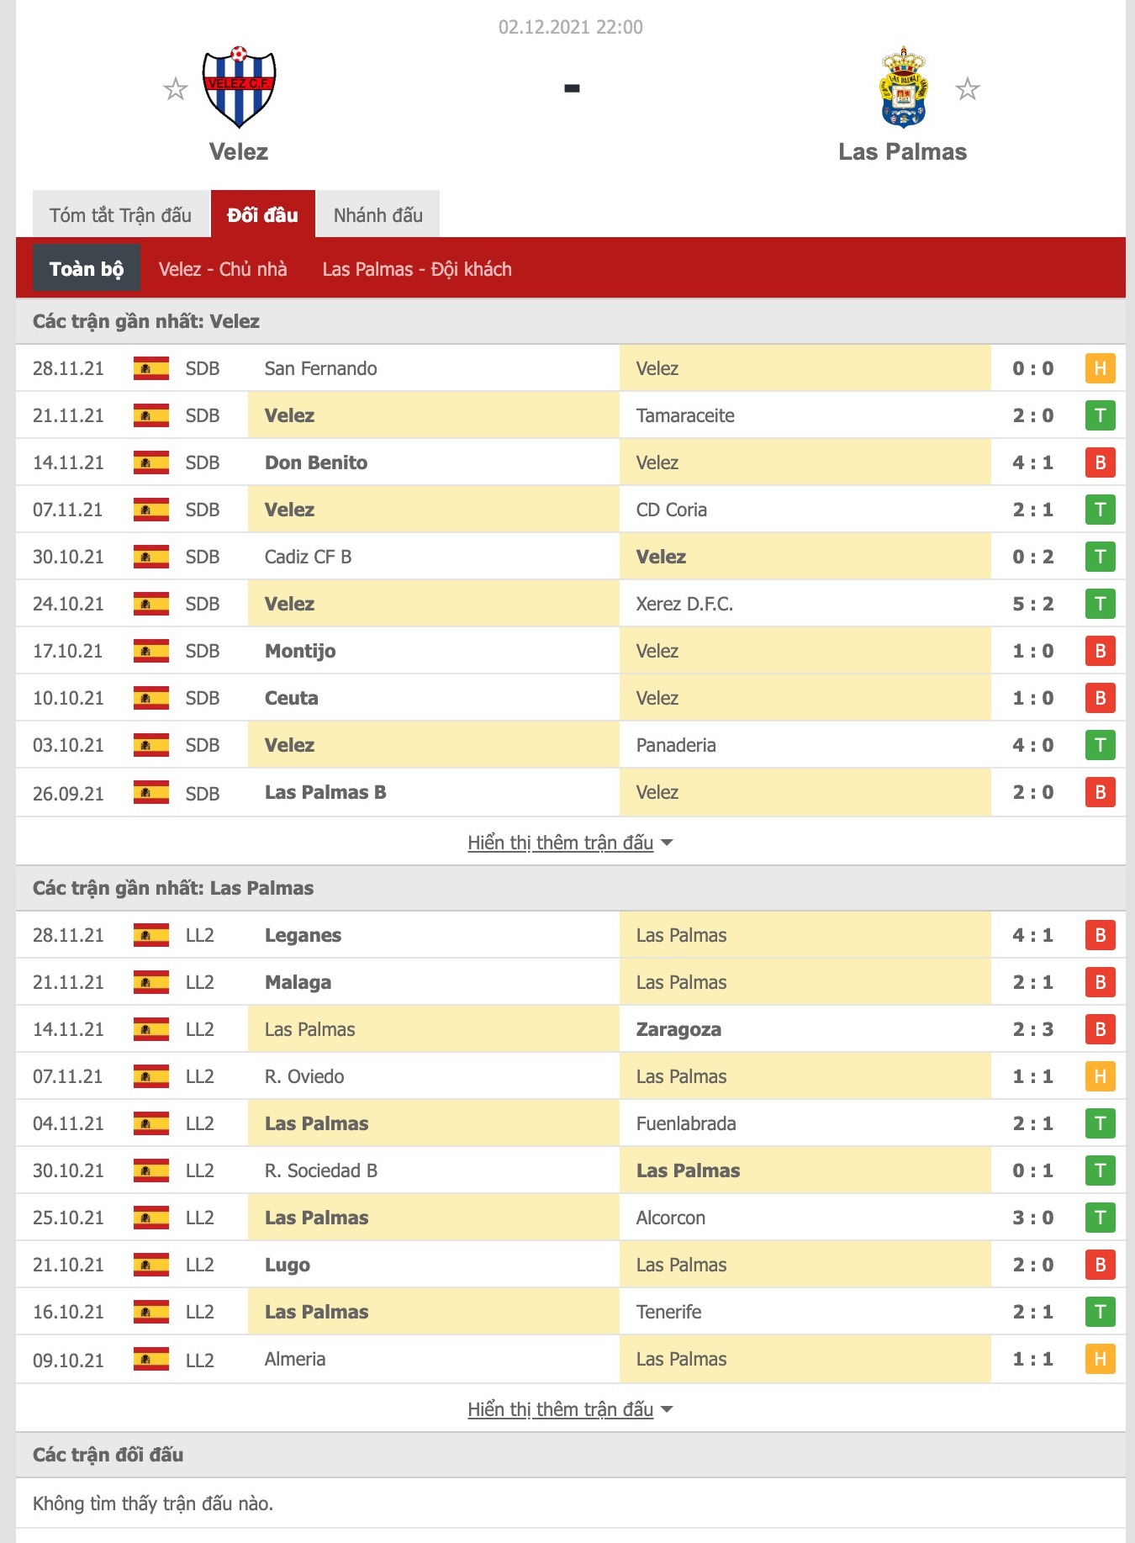The height and width of the screenshot is (1543, 1135).
Task: Click the T badge for Panaderia match
Action: pos(1100,745)
